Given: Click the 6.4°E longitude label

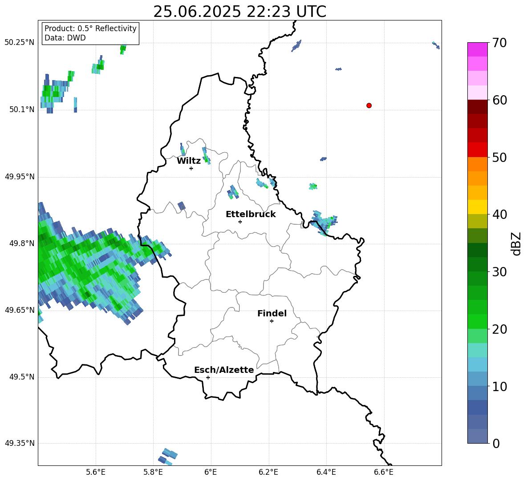Looking at the screenshot, I should click(x=326, y=472).
